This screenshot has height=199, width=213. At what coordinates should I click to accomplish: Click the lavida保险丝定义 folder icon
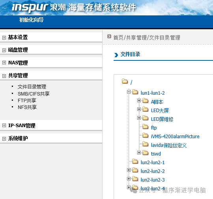(145, 144)
